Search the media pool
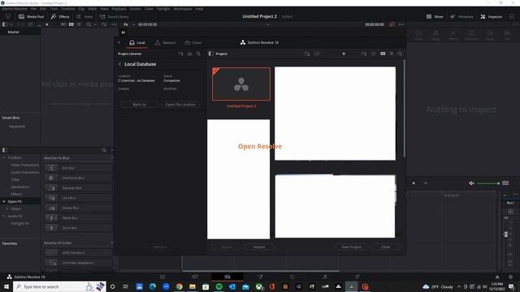Screen dimensions: 520x292 tap(89, 24)
